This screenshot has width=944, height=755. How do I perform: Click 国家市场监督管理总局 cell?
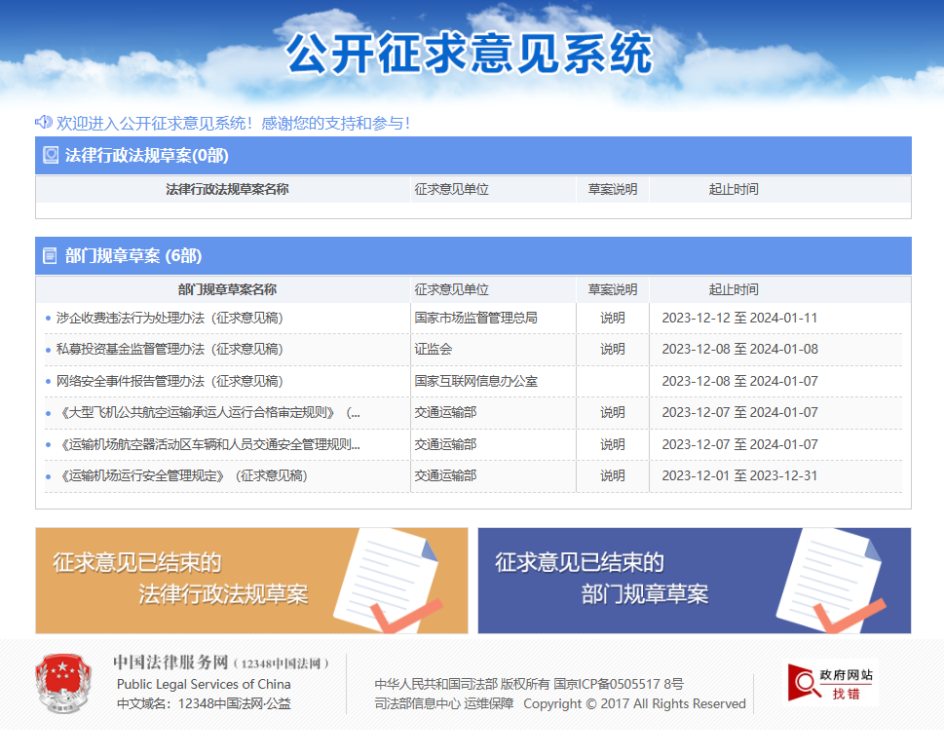(475, 318)
